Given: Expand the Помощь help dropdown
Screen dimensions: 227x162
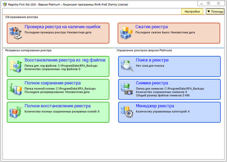Looking at the screenshot, I should [215, 12].
